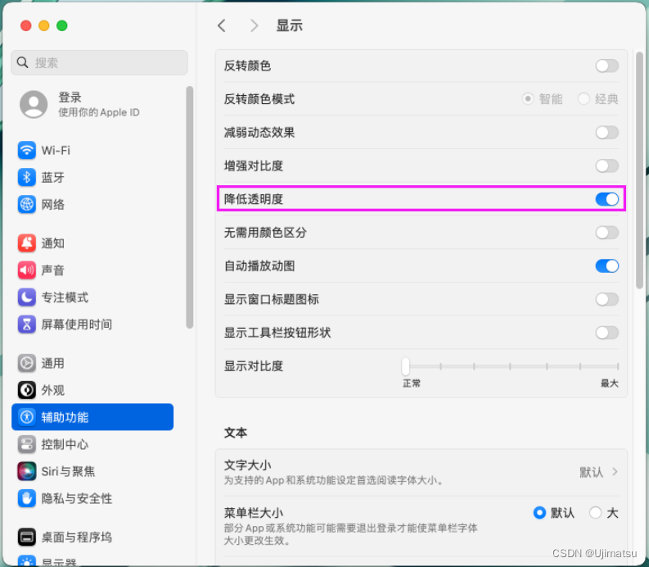Open the Control Center (控制中心) icon
Image resolution: width=649 pixels, height=567 pixels.
pyautogui.click(x=27, y=444)
